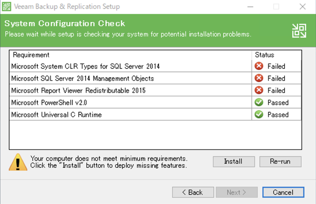Click Failed status text for CLR Types

click(x=276, y=66)
